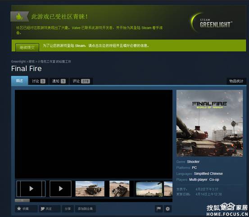This screenshot has height=217, width=249.
Task: Click the star Favorite (收藏) button
Action: [x=26, y=209]
